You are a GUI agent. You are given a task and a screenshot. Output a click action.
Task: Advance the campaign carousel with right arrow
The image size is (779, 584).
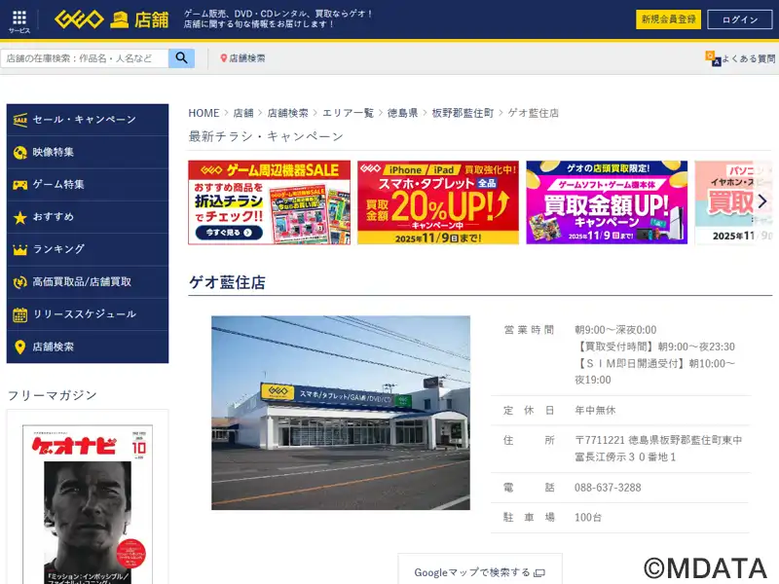[762, 201]
